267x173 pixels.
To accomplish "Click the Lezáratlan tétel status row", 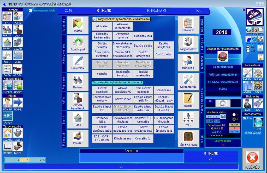I will pos(223,67).
